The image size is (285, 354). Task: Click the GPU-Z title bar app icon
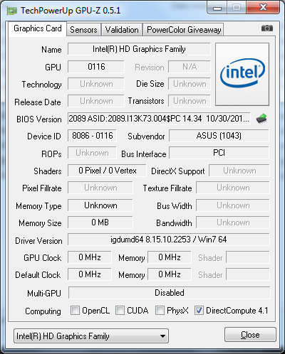[x=12, y=11]
